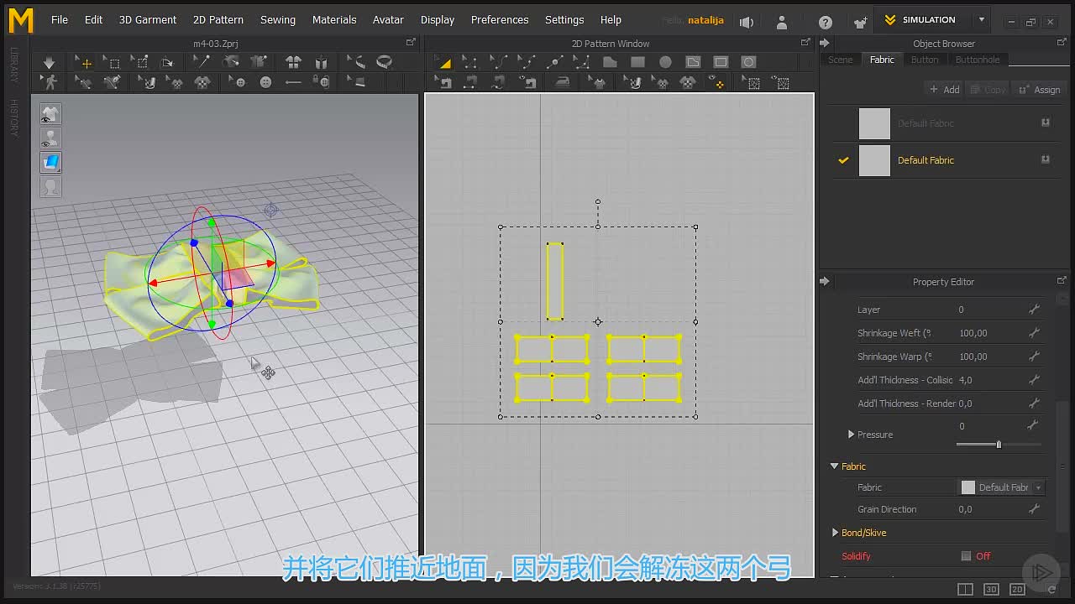The width and height of the screenshot is (1075, 604).
Task: Click the lock button fasten icon
Action: click(321, 82)
